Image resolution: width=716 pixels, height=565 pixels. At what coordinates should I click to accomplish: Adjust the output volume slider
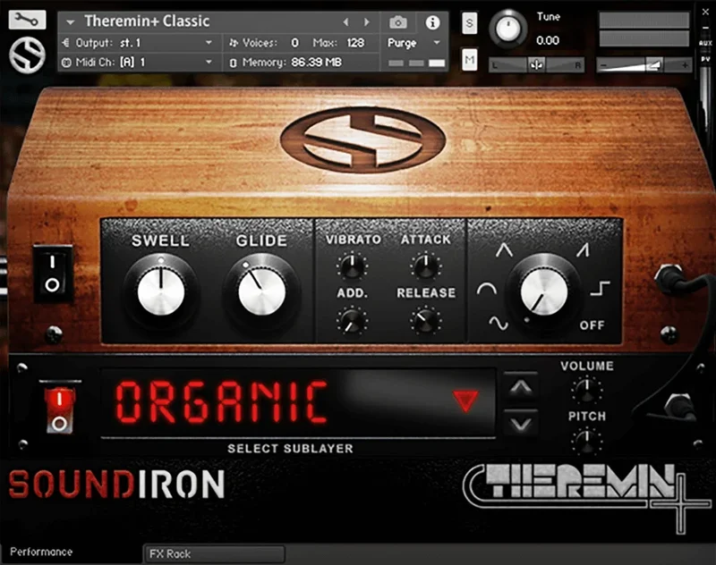[x=644, y=65]
